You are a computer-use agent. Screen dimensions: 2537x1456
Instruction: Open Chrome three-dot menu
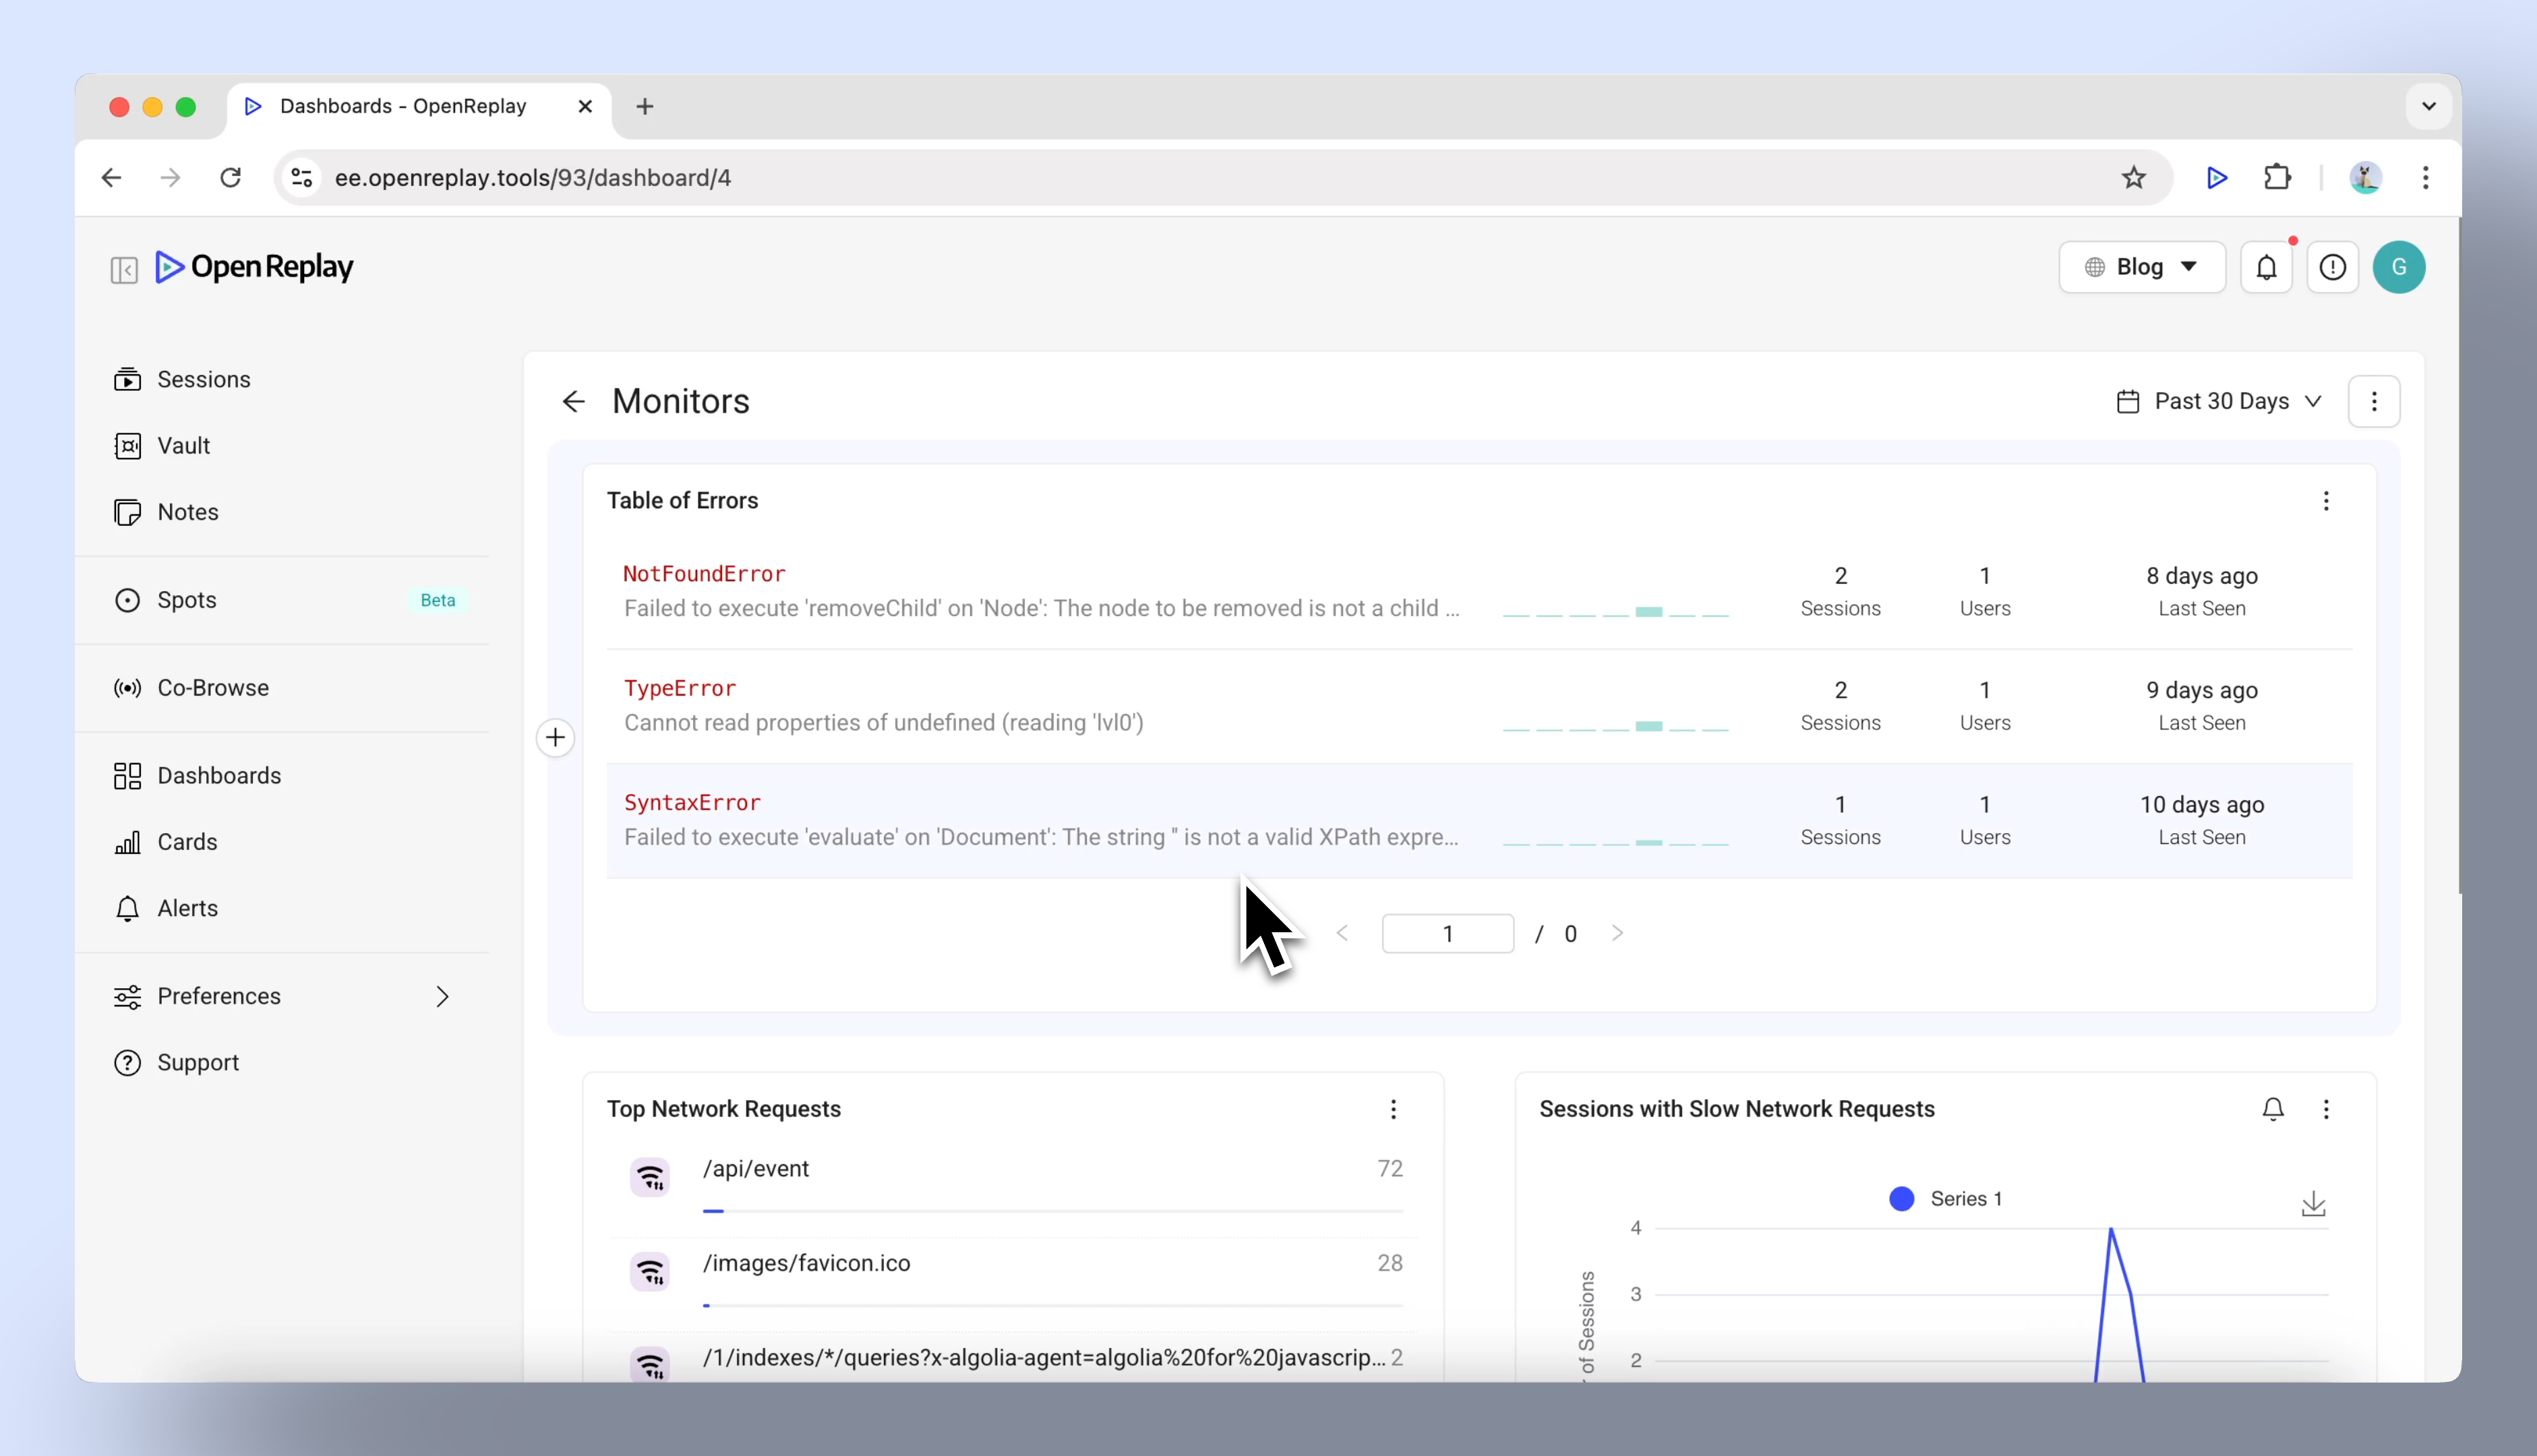click(x=2425, y=178)
